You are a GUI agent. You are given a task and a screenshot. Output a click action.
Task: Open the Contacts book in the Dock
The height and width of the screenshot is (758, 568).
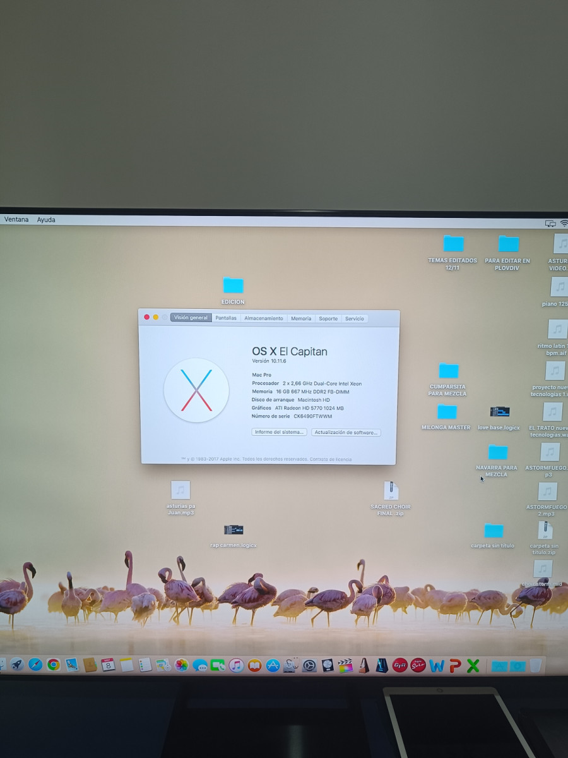[x=90, y=665]
